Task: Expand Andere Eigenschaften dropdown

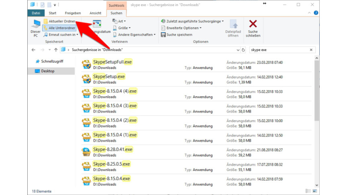Action: tap(134, 35)
